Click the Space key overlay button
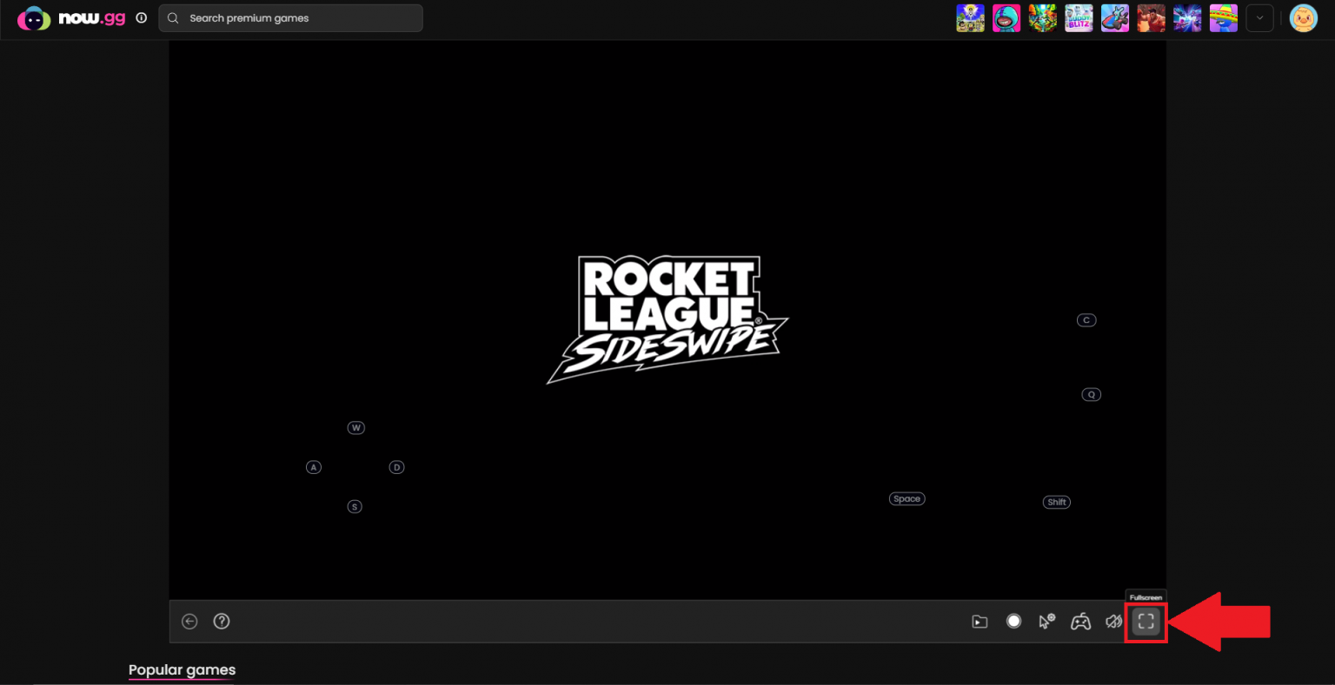This screenshot has width=1335, height=685. coord(907,499)
